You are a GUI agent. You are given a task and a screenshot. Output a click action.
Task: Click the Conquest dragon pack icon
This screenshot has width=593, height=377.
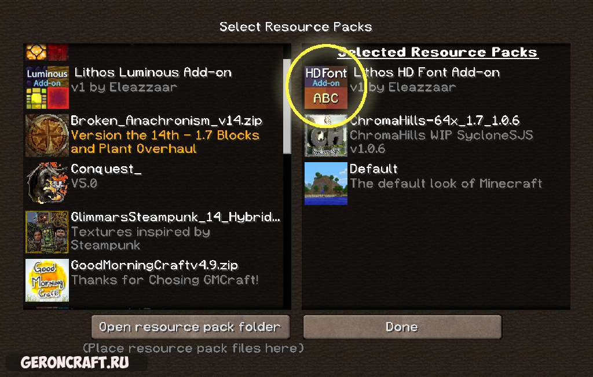pyautogui.click(x=47, y=184)
